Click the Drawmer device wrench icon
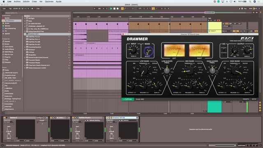The height and width of the screenshot is (148, 263). coord(111,118)
